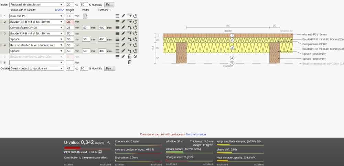Screen dimensions: 344x166
Task: Open the options menu for the Compacfoam CF400 row
Action: click(x=117, y=27)
